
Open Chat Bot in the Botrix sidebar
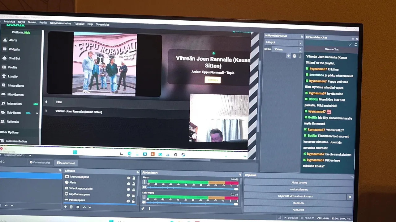click(14, 58)
